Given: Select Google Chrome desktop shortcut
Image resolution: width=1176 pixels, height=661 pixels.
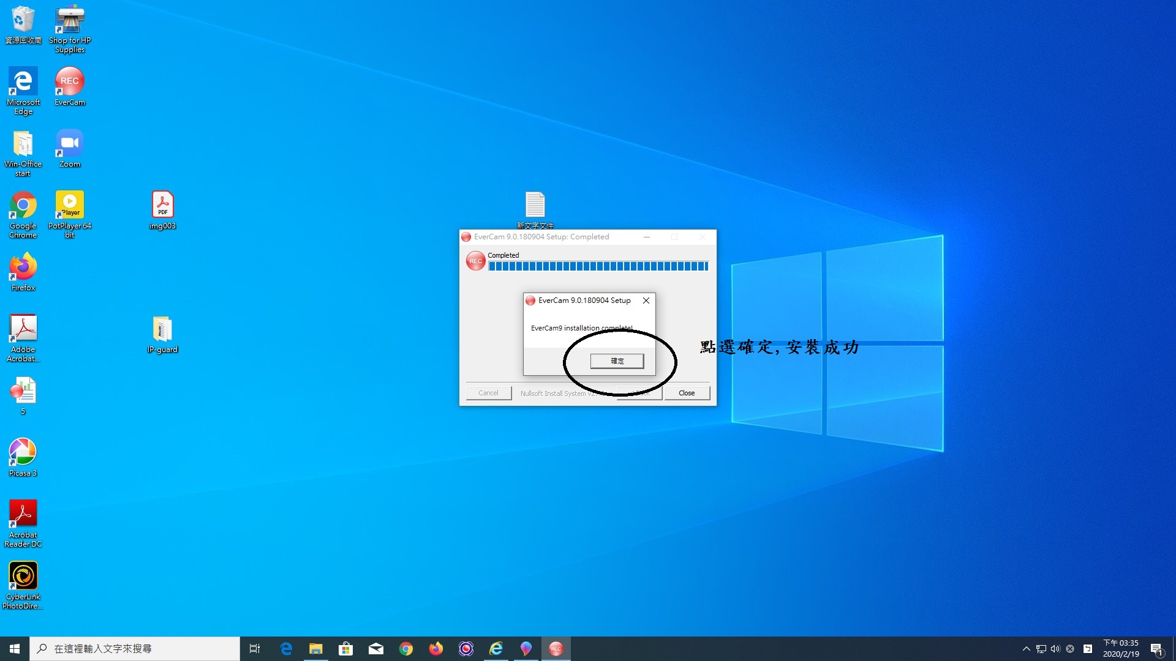Looking at the screenshot, I should 23,214.
